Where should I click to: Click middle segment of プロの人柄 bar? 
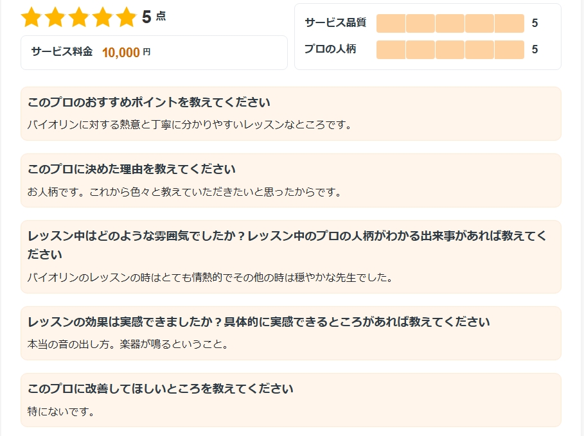(450, 49)
